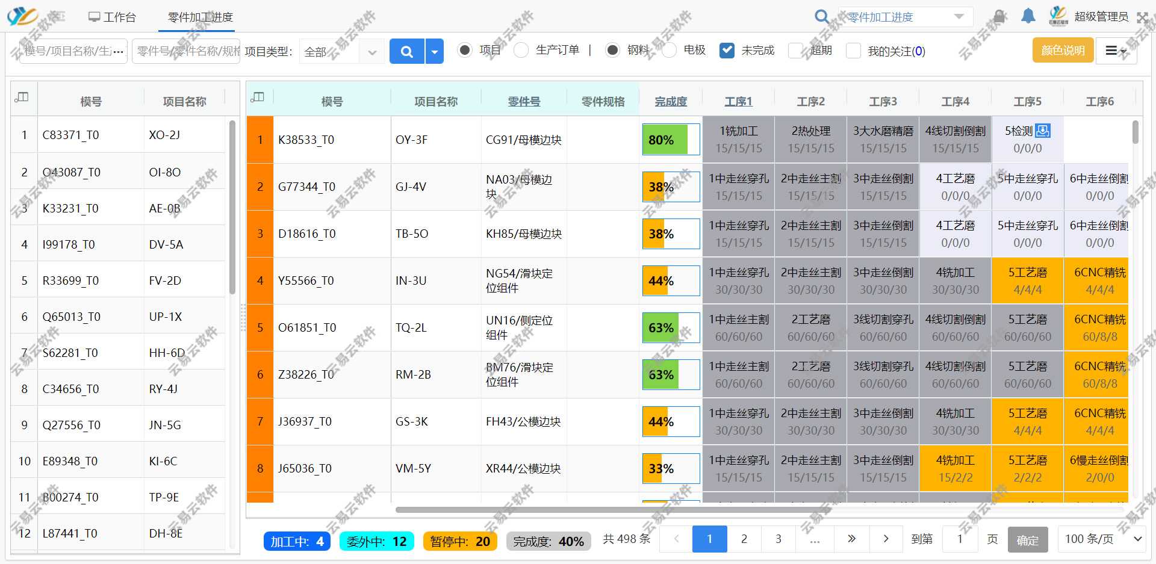Expand the arrow beside the search button

tap(435, 51)
